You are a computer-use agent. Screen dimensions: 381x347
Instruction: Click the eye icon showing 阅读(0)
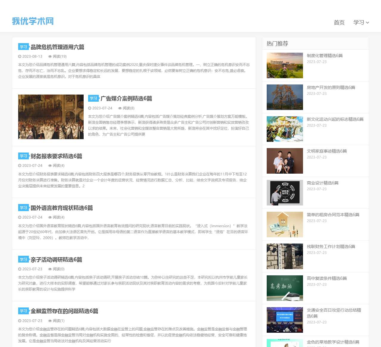tap(50, 269)
